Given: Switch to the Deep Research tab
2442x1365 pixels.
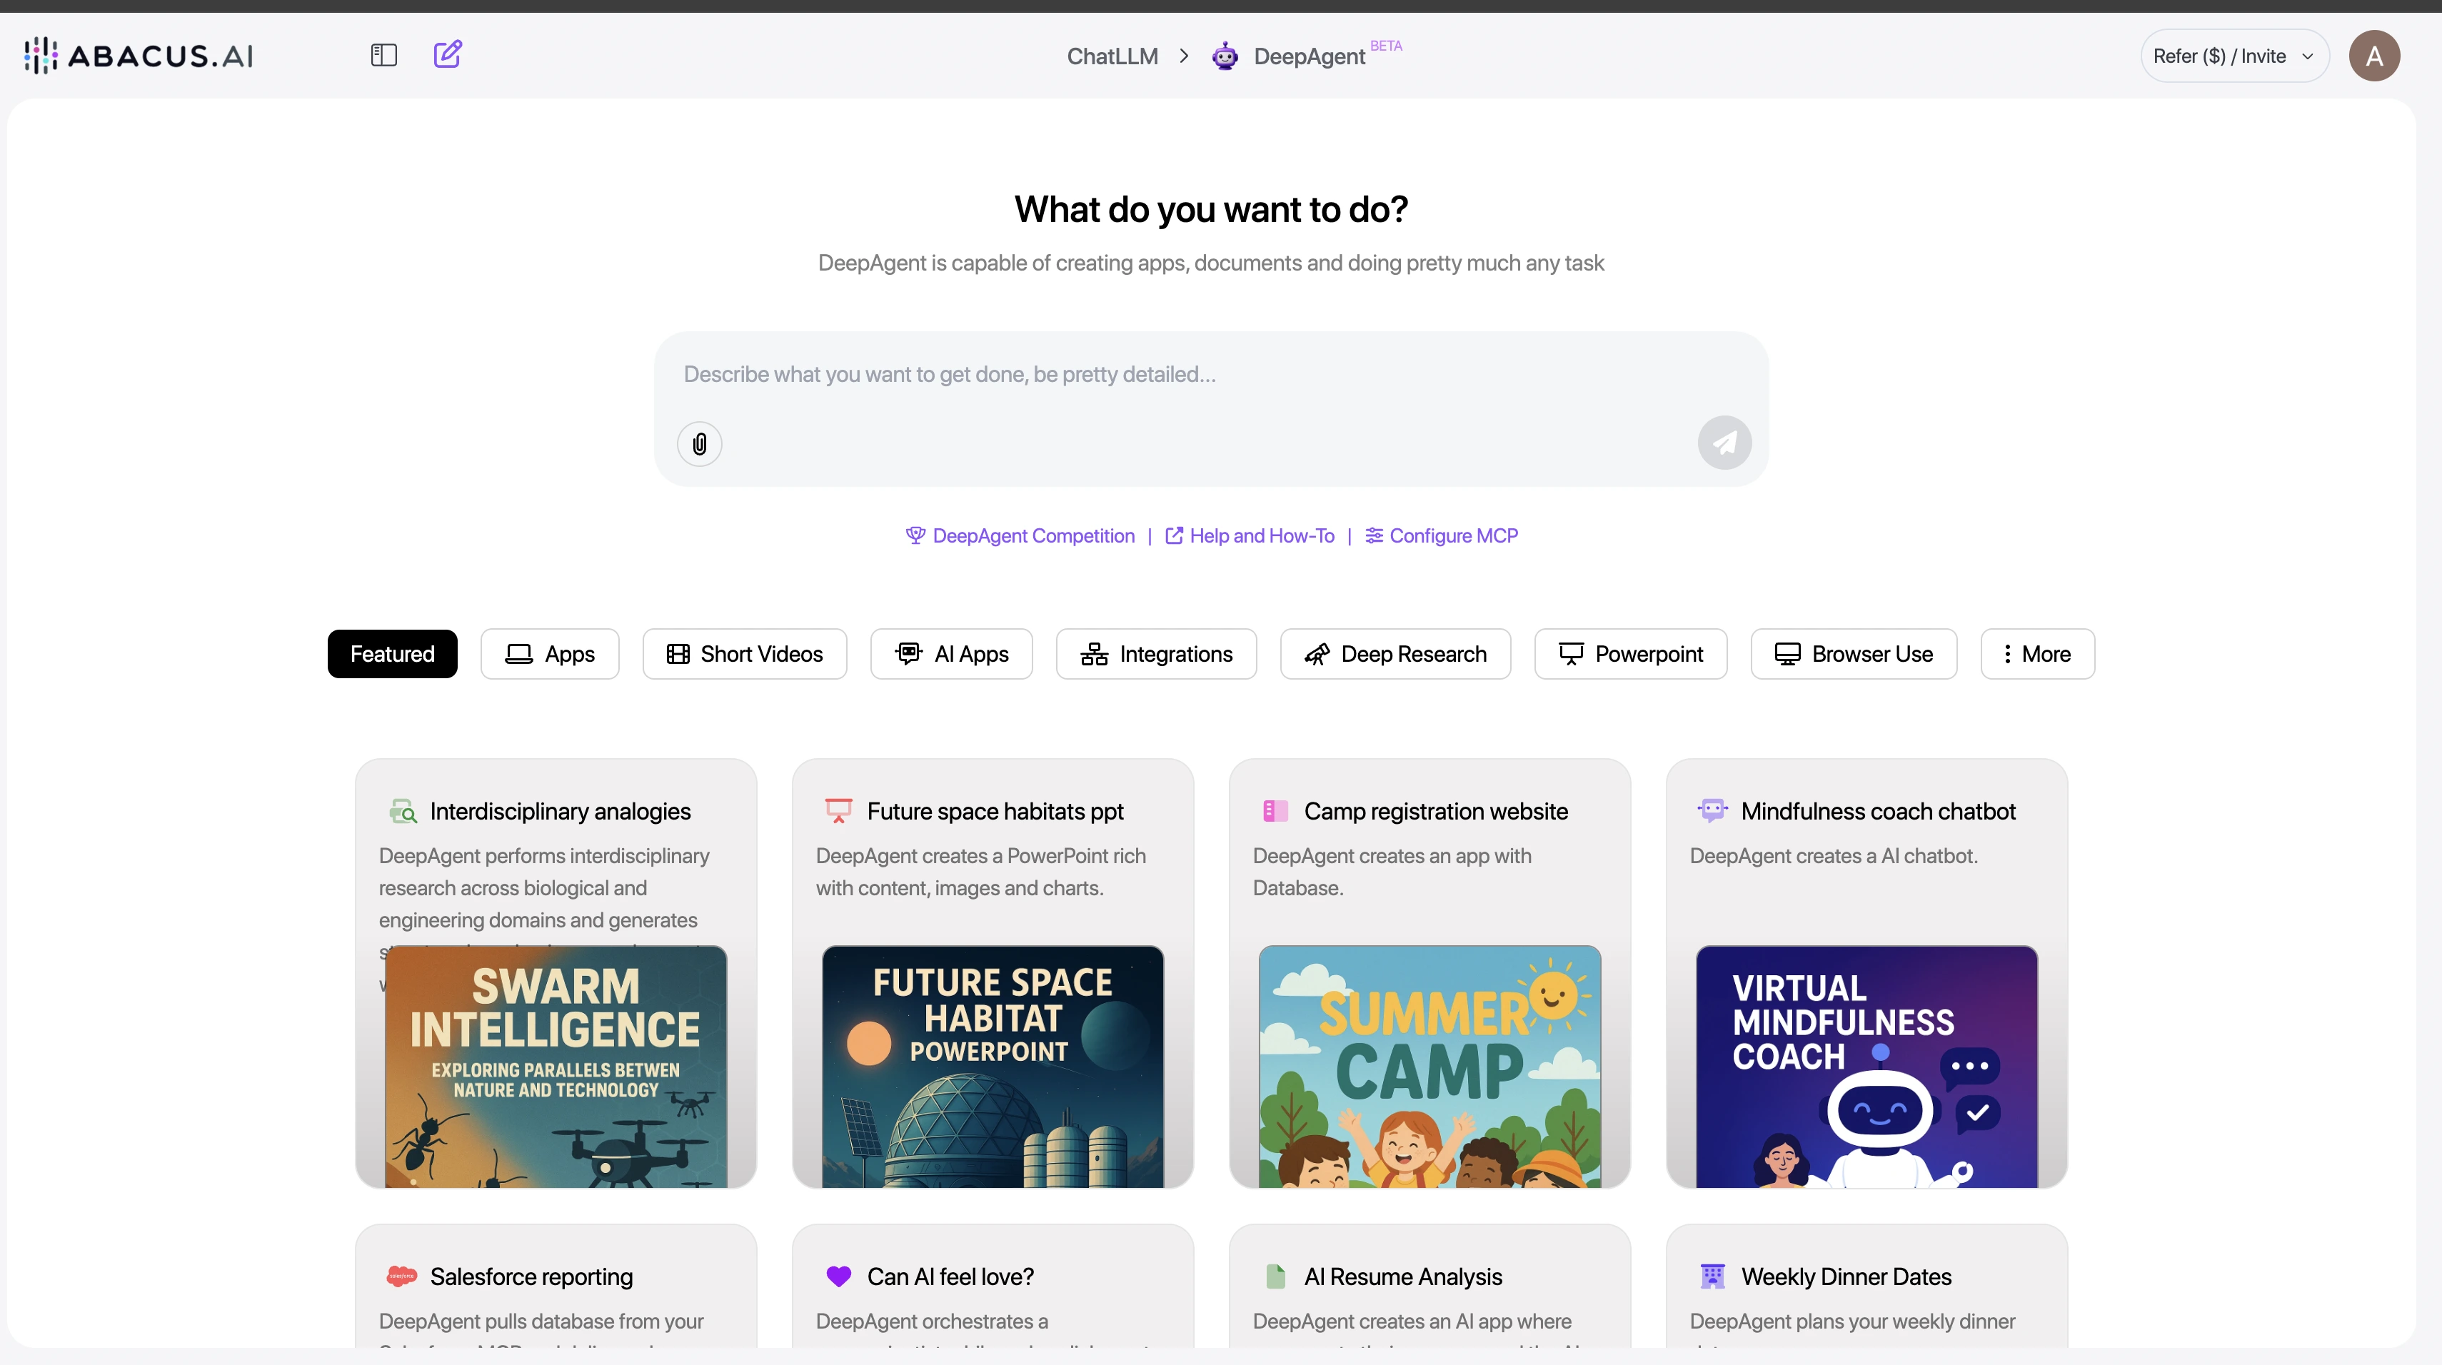Looking at the screenshot, I should pos(1395,654).
